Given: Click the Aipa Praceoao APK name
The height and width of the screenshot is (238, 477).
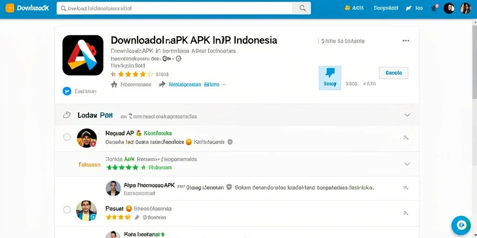Looking at the screenshot, I should click(x=150, y=185).
